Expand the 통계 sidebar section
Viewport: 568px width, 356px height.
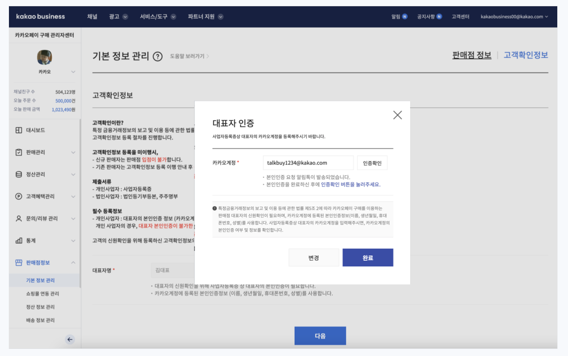tap(73, 241)
